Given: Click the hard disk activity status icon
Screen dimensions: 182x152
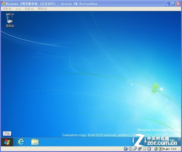Looking at the screenshot, I should click(x=126, y=149).
